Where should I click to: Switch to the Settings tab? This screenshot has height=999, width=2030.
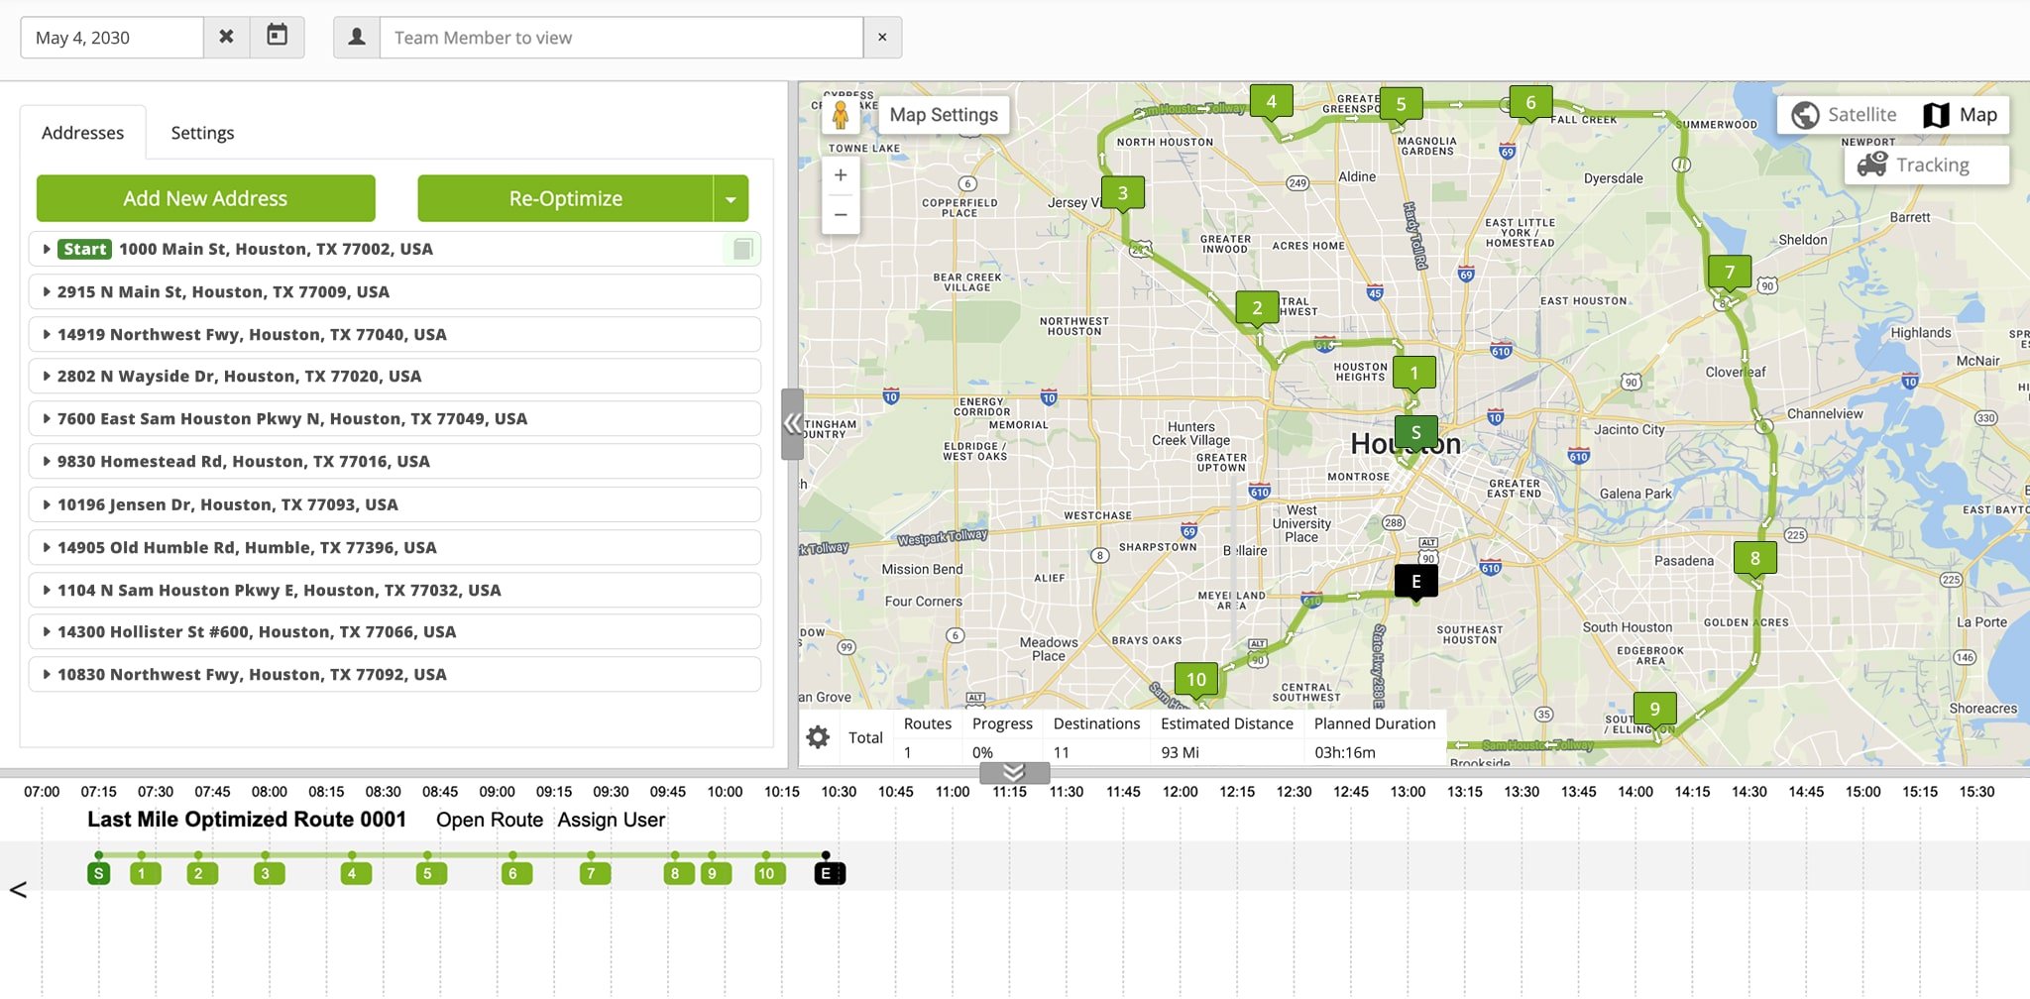point(202,133)
